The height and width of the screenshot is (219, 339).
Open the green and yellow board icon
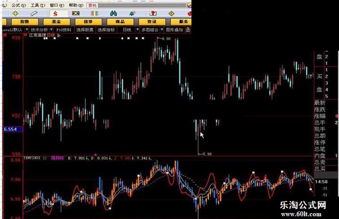[x=76, y=13]
